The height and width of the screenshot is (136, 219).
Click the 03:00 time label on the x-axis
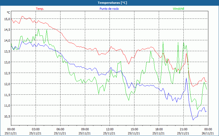(36, 129)
